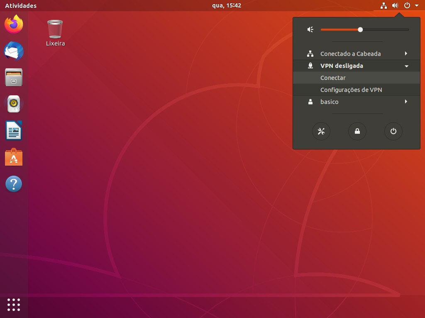Click the volume icon in top bar
The width and height of the screenshot is (425, 318).
coord(395,5)
